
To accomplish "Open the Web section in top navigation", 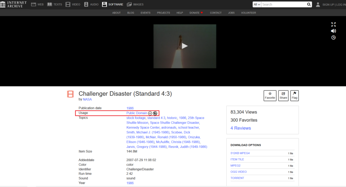I will [x=37, y=4].
